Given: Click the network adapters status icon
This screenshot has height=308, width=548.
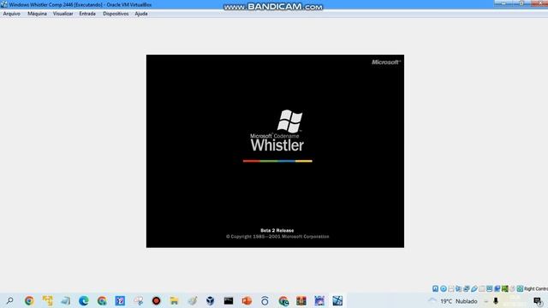Looking at the screenshot, I should (466, 288).
